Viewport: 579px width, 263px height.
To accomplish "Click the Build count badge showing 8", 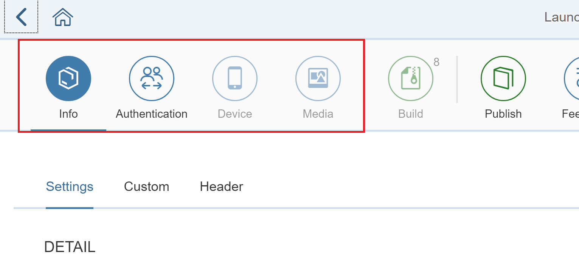I will click(x=436, y=62).
